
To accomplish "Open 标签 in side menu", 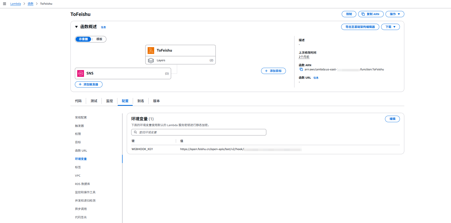I will 78,167.
